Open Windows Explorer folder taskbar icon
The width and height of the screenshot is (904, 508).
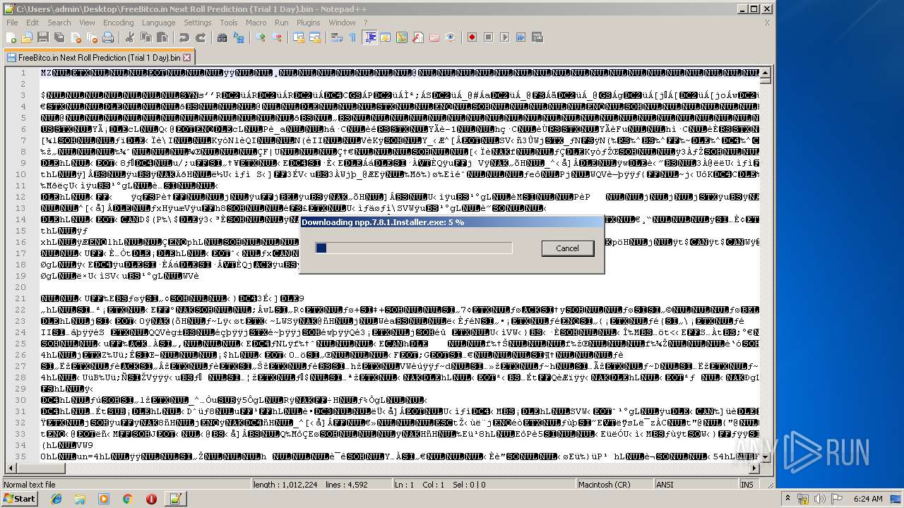(80, 499)
